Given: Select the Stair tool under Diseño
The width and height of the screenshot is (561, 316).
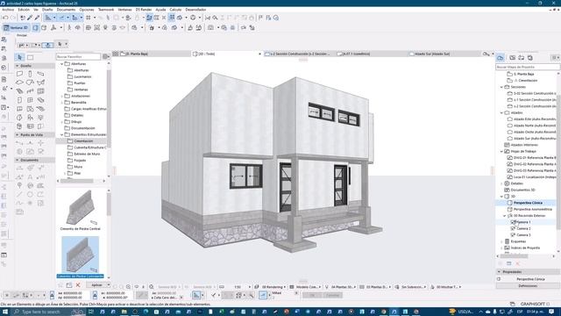Looking at the screenshot, I should click(x=19, y=91).
